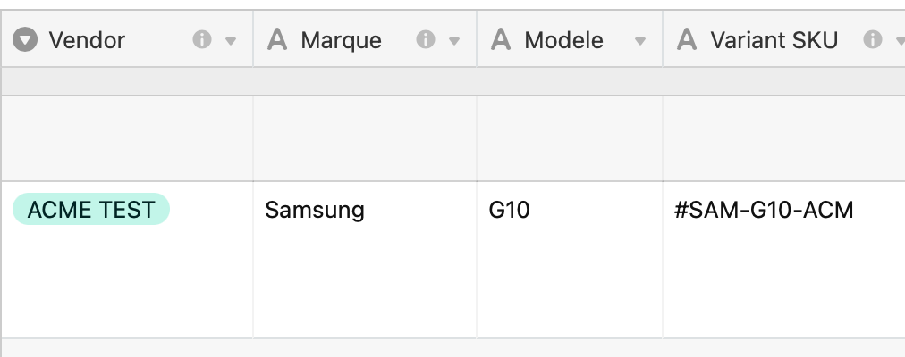Viewport: 905px width, 357px height.
Task: Click the empty grey Vendor cell above ACME TEST
Action: pos(127,138)
